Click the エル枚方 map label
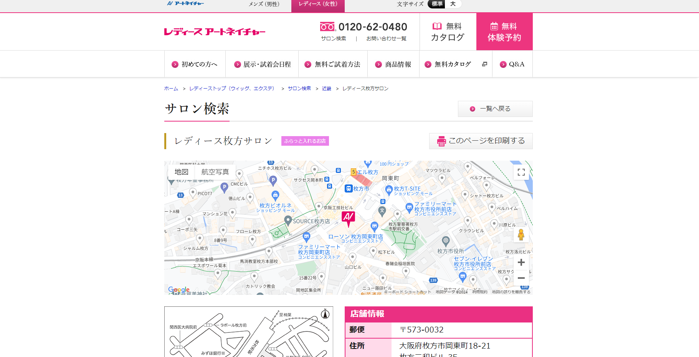Viewport: 699px width, 357px height. (368, 172)
